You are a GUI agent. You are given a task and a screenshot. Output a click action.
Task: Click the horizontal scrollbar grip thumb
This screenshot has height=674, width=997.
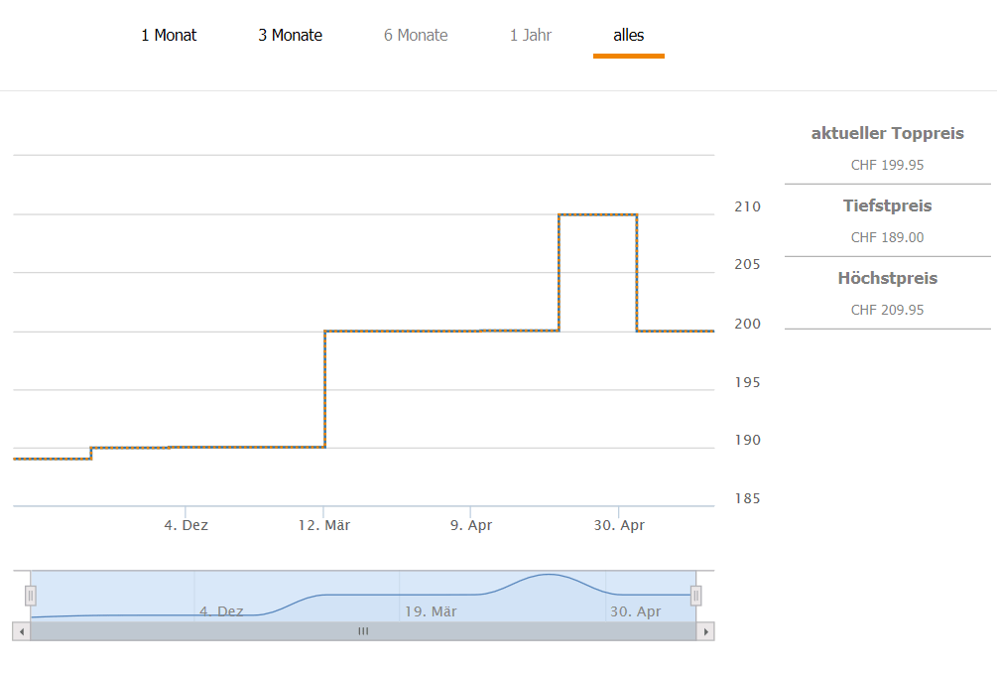363,631
